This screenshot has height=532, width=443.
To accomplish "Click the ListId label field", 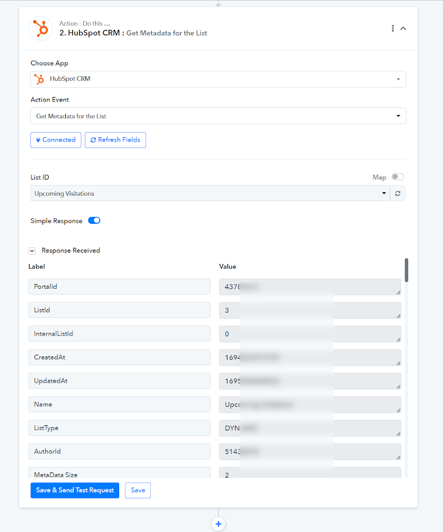I will point(119,310).
